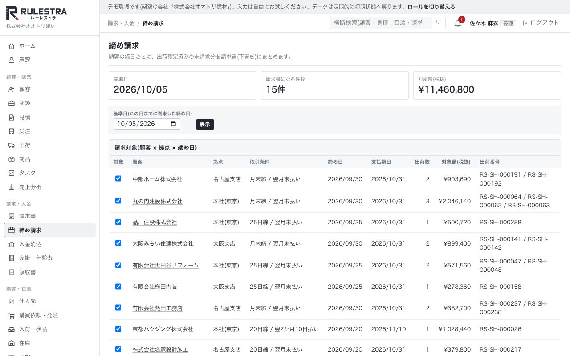Uncheck the 丸の内建設株式会社 row checkbox

[118, 201]
